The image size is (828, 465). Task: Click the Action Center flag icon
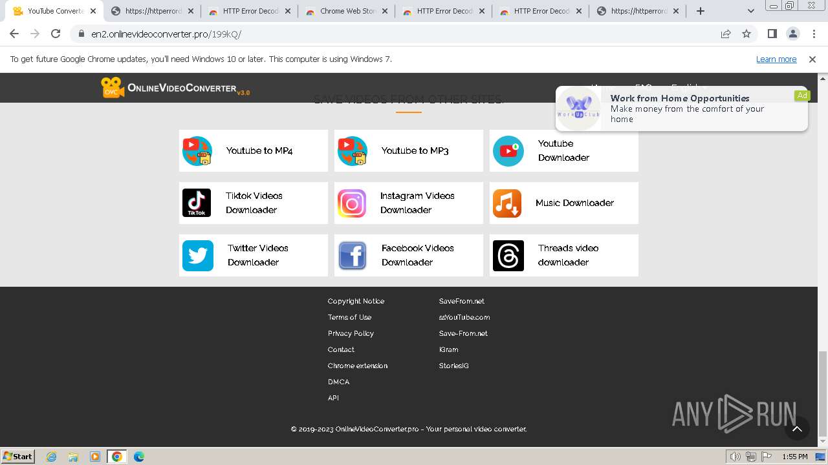(x=767, y=457)
